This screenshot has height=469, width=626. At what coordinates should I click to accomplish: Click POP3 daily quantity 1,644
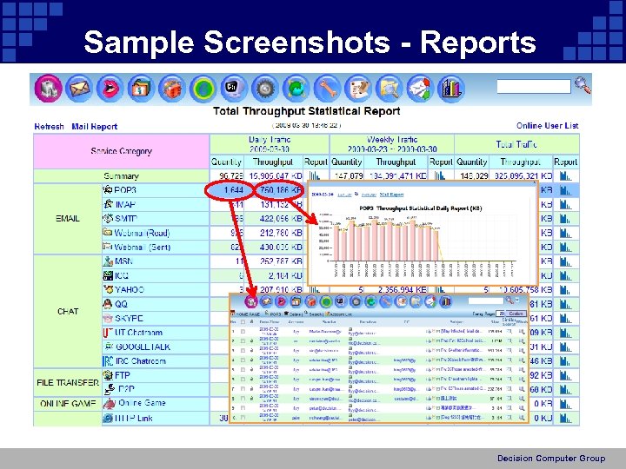tap(233, 190)
